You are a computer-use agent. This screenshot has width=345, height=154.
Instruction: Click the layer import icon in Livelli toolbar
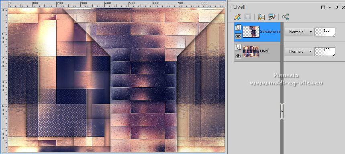pos(261,17)
